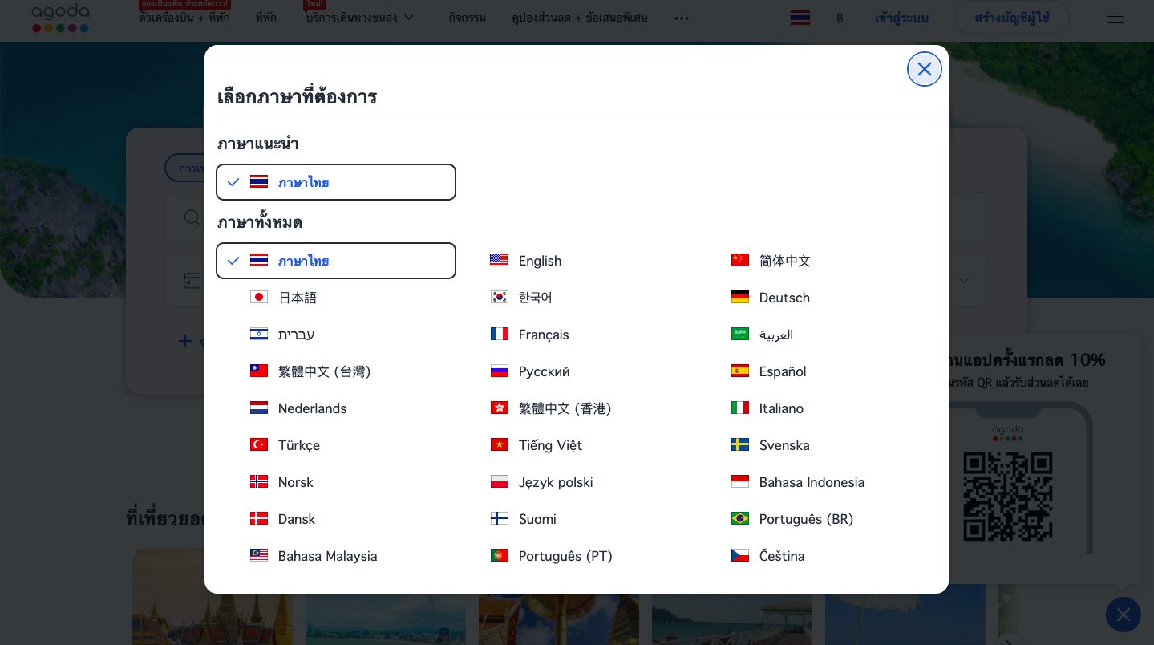Click the Japanese flag icon

pos(258,298)
